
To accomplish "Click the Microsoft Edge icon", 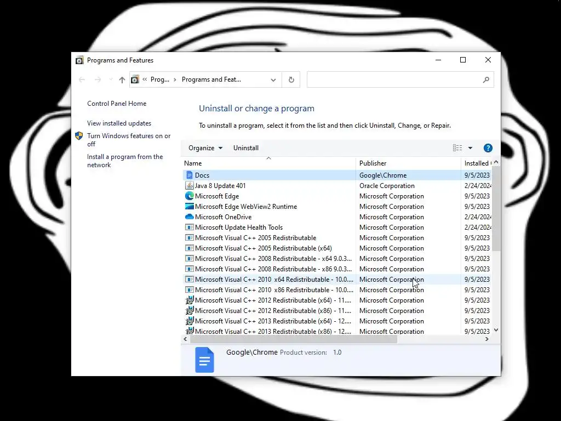I will (189, 196).
